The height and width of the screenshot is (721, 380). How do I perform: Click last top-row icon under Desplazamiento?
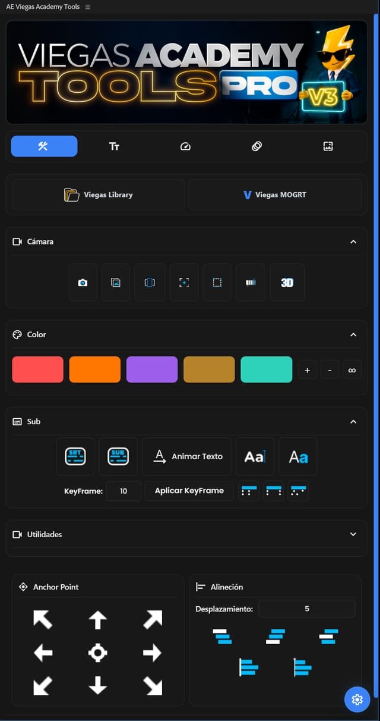point(329,637)
